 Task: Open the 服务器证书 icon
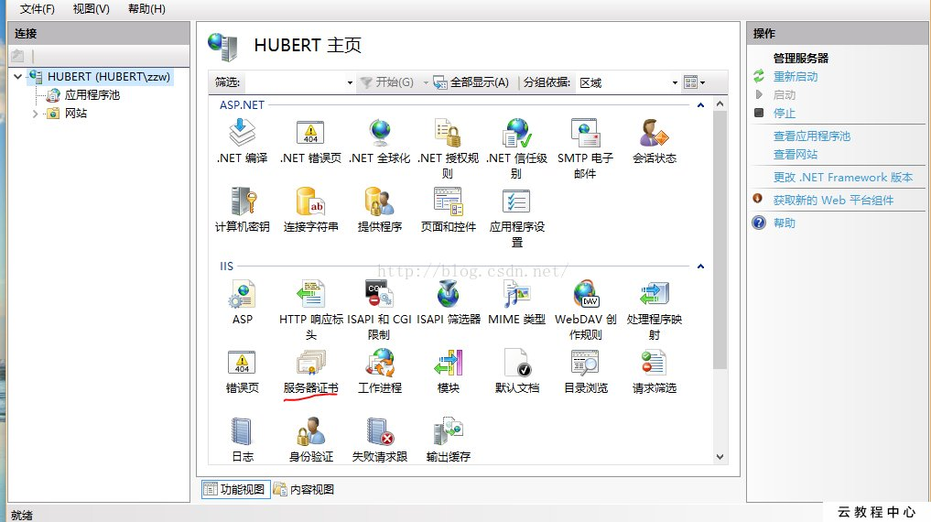[x=310, y=363]
